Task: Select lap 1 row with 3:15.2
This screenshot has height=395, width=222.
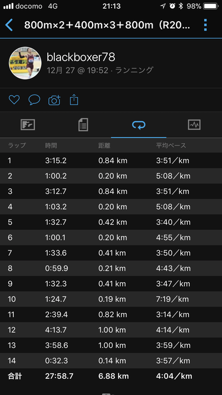Action: click(111, 161)
